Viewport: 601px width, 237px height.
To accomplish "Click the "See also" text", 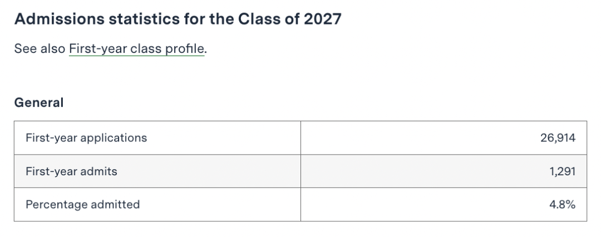I will 39,49.
